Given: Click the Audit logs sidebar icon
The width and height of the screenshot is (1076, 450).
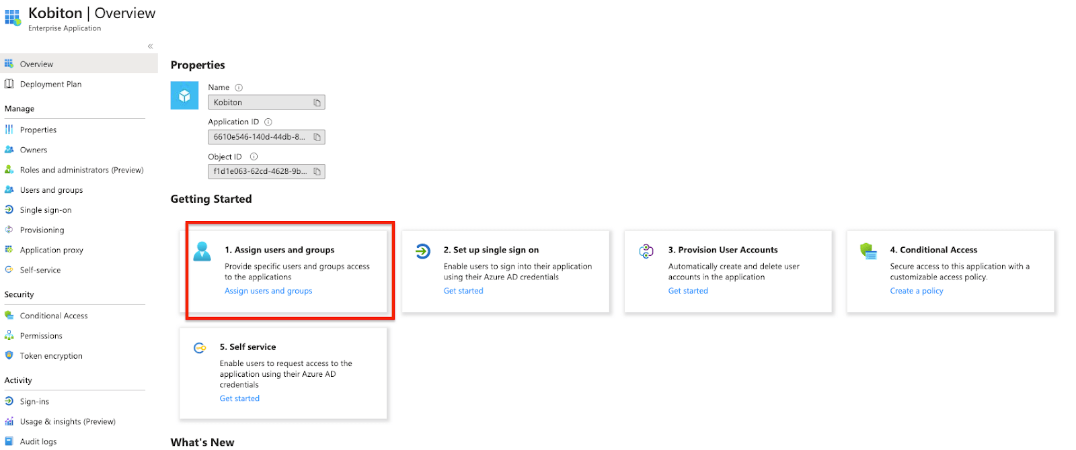Looking at the screenshot, I should coord(9,441).
